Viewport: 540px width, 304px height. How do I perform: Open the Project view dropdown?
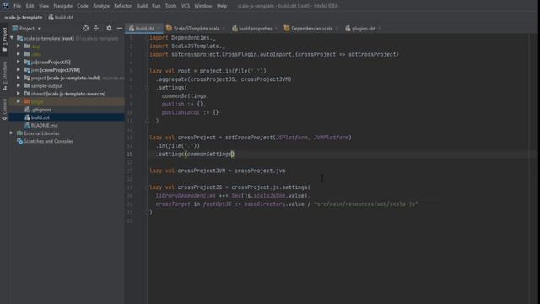27,28
